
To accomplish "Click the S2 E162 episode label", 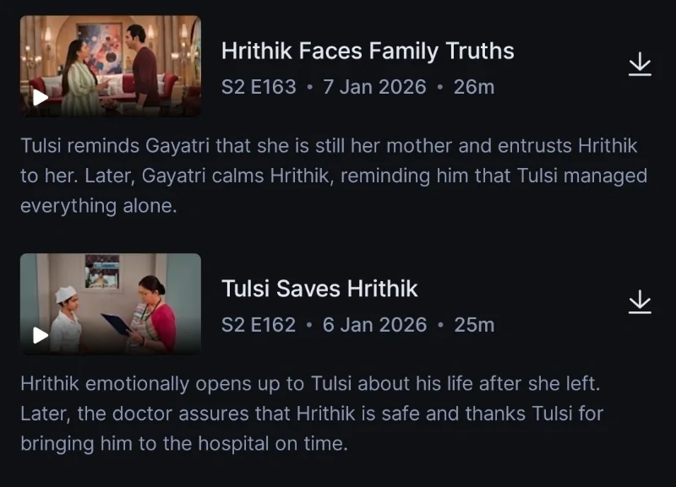I will [x=259, y=325].
